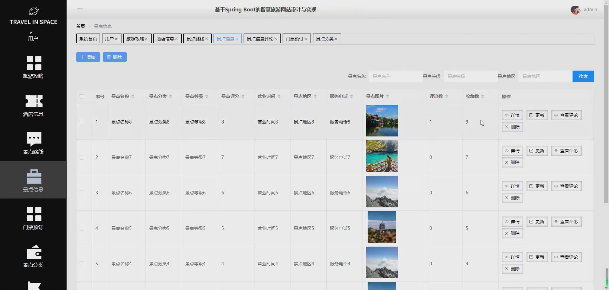
Task: Close the 旅游攻略 tab with its X
Action: pyautogui.click(x=146, y=39)
